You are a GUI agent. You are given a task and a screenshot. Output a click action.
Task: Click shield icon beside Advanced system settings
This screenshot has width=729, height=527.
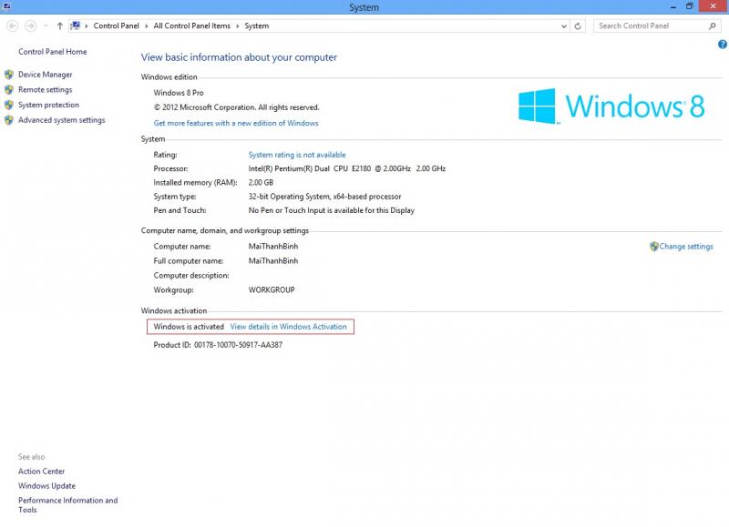pyautogui.click(x=9, y=120)
